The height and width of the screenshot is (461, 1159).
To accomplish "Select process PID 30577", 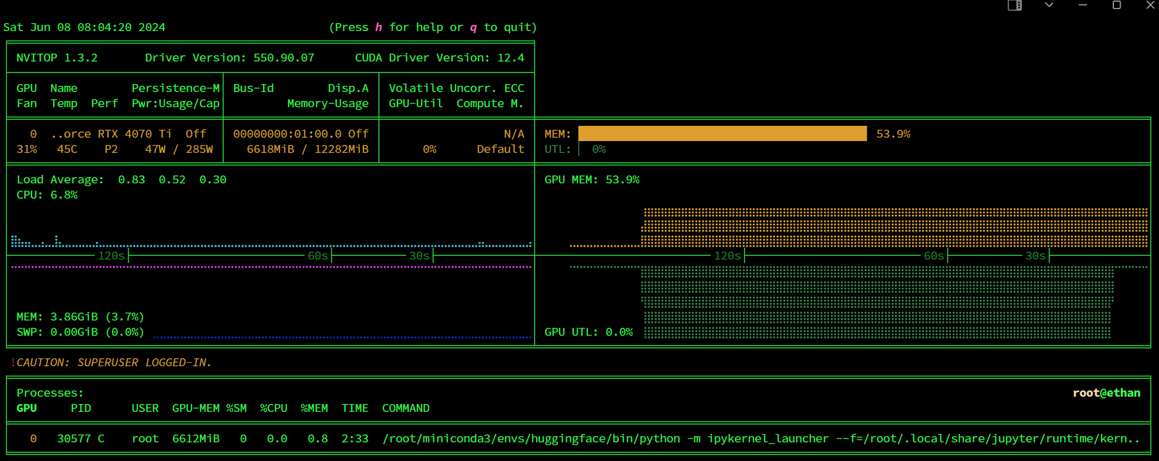I will (74, 438).
